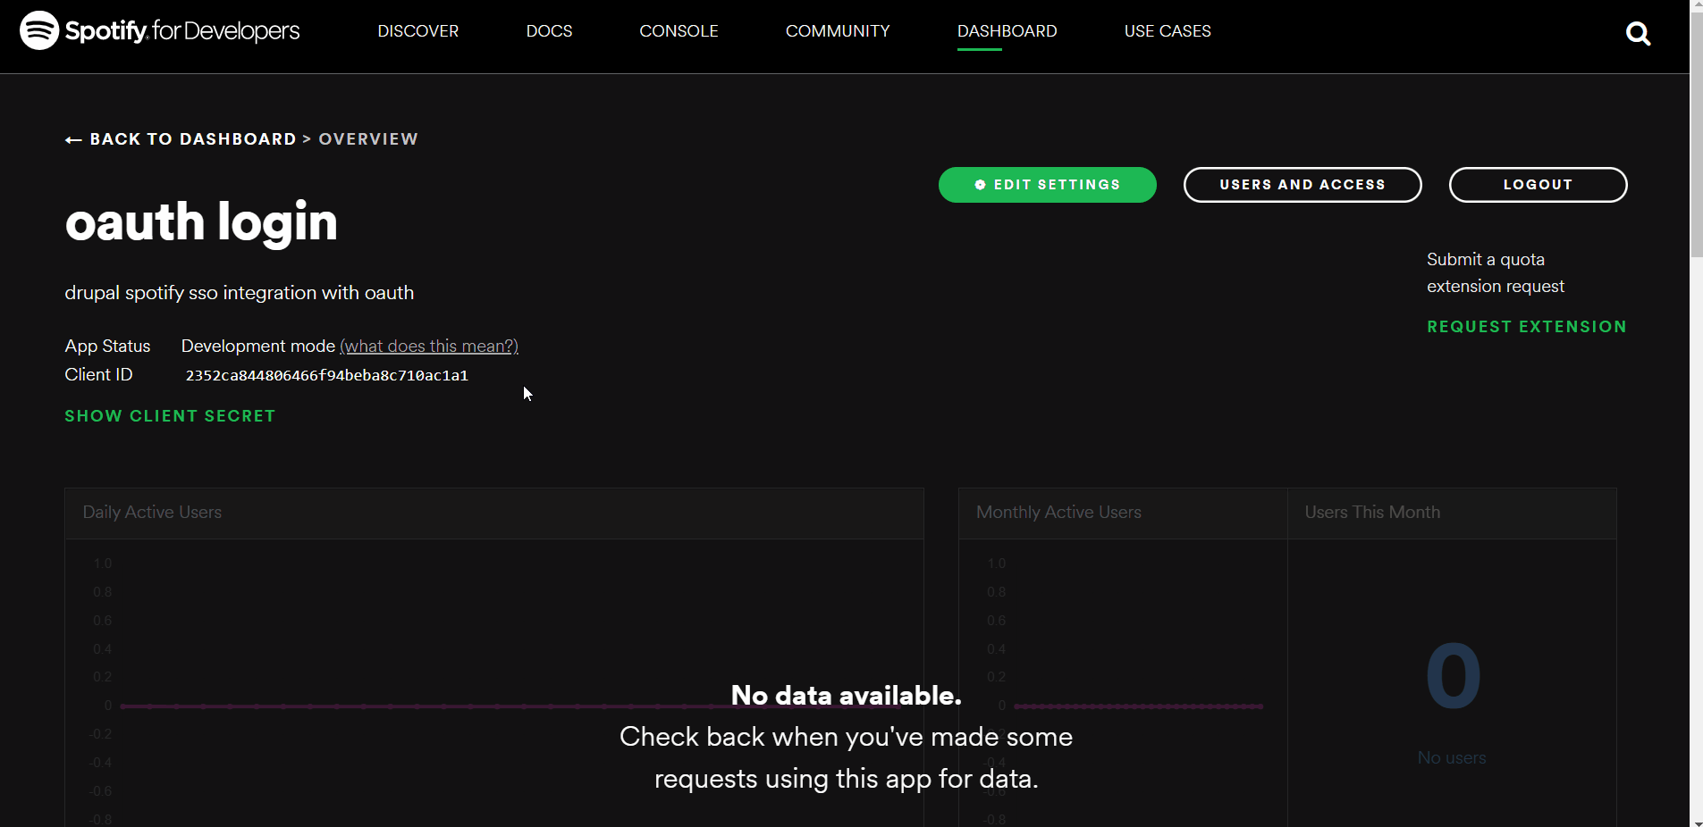Click the scrollbar up arrow

(x=1696, y=6)
